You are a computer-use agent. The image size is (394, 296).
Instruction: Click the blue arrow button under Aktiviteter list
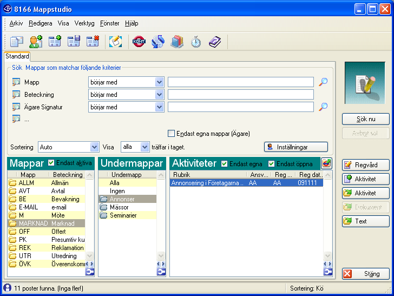point(328,272)
